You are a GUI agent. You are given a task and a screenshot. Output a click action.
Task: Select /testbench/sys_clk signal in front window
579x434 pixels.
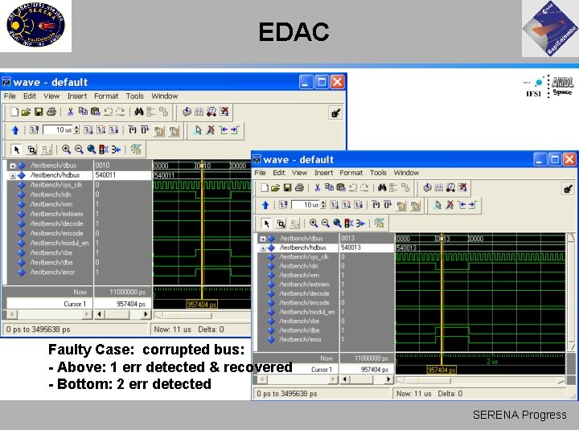coord(303,257)
